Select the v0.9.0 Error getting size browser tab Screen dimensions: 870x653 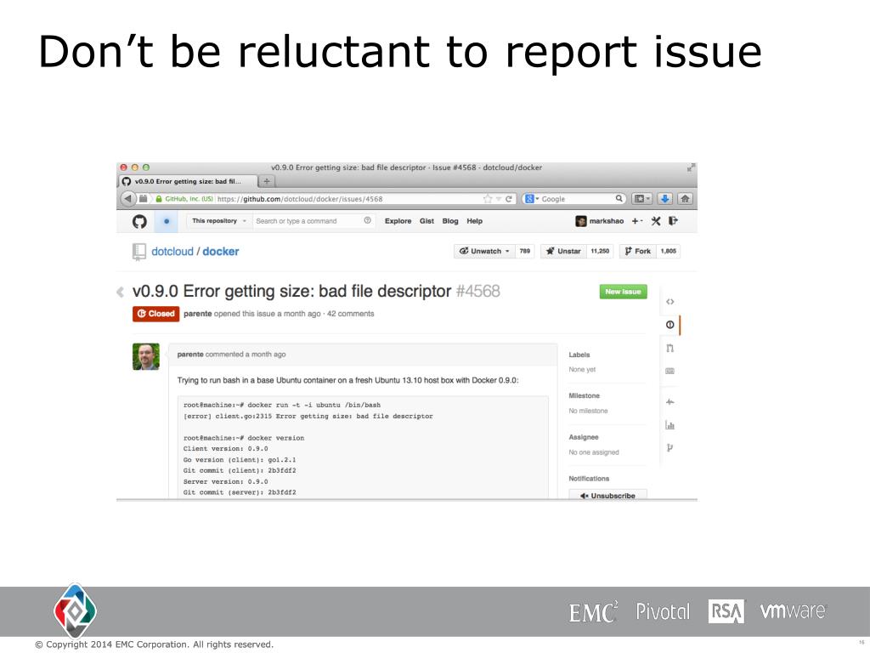click(188, 181)
